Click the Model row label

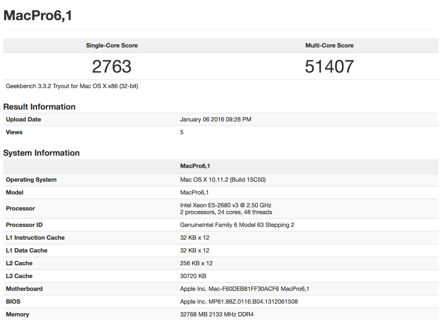15,193
